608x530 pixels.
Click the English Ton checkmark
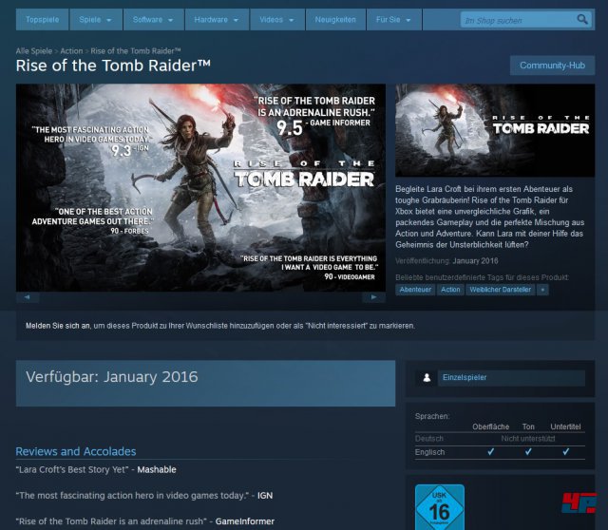pyautogui.click(x=528, y=452)
